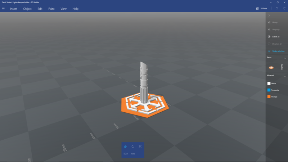Click the Ungroup button
The image size is (288, 162).
coord(269,30)
